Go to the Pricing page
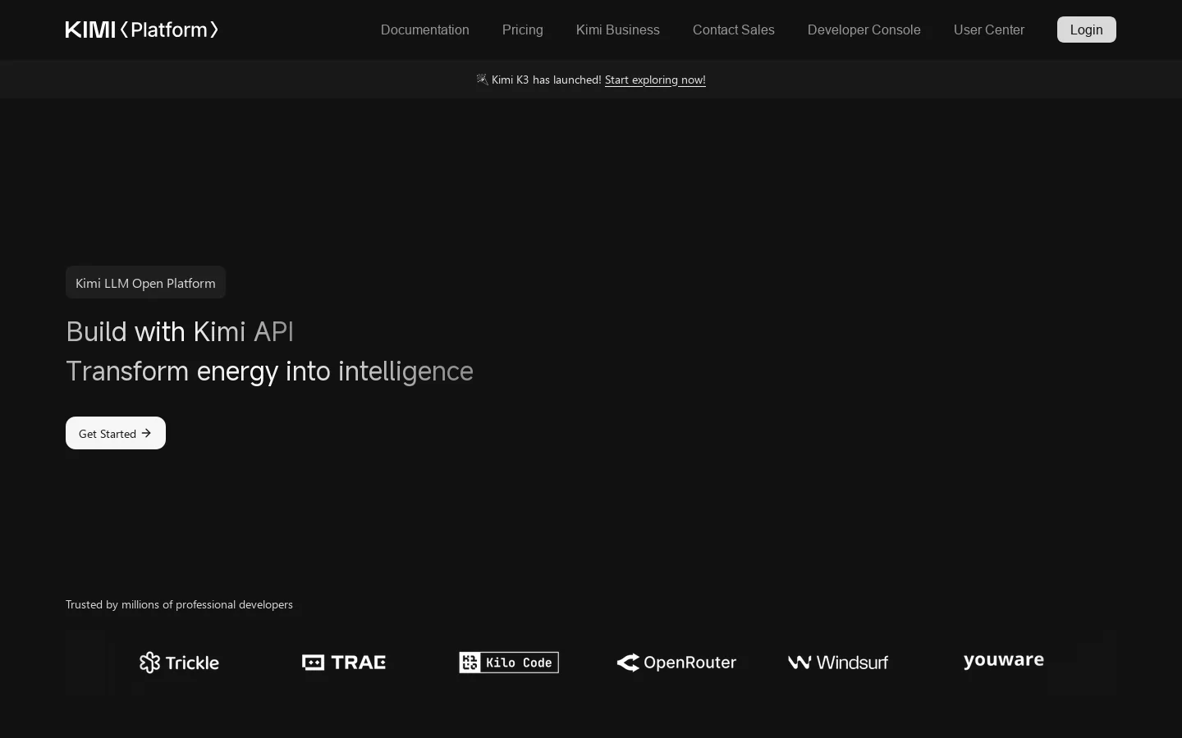The height and width of the screenshot is (738, 1182). pyautogui.click(x=523, y=30)
